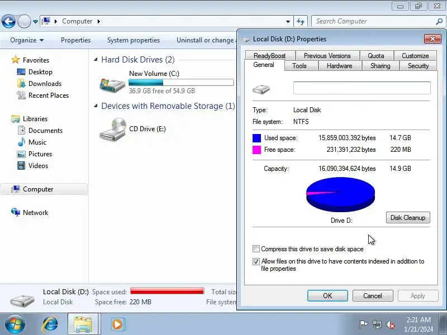Click the Back navigation arrow
This screenshot has height=335, width=447.
[8, 21]
